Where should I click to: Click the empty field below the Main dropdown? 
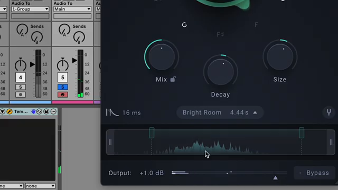(72, 16)
